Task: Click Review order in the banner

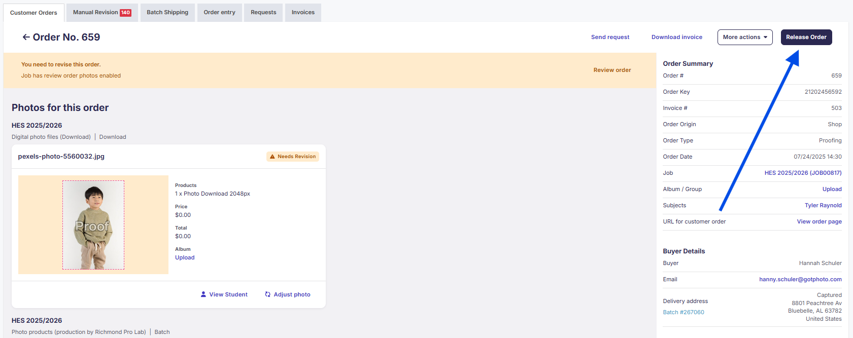Action: 612,70
